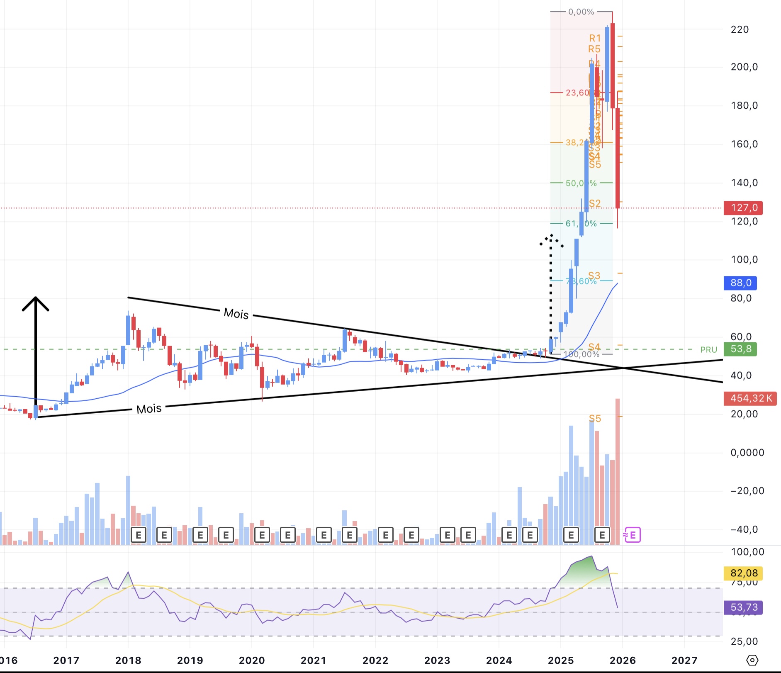Click the 100,0 tick on the price axis
Image resolution: width=781 pixels, height=673 pixels.
click(x=744, y=260)
